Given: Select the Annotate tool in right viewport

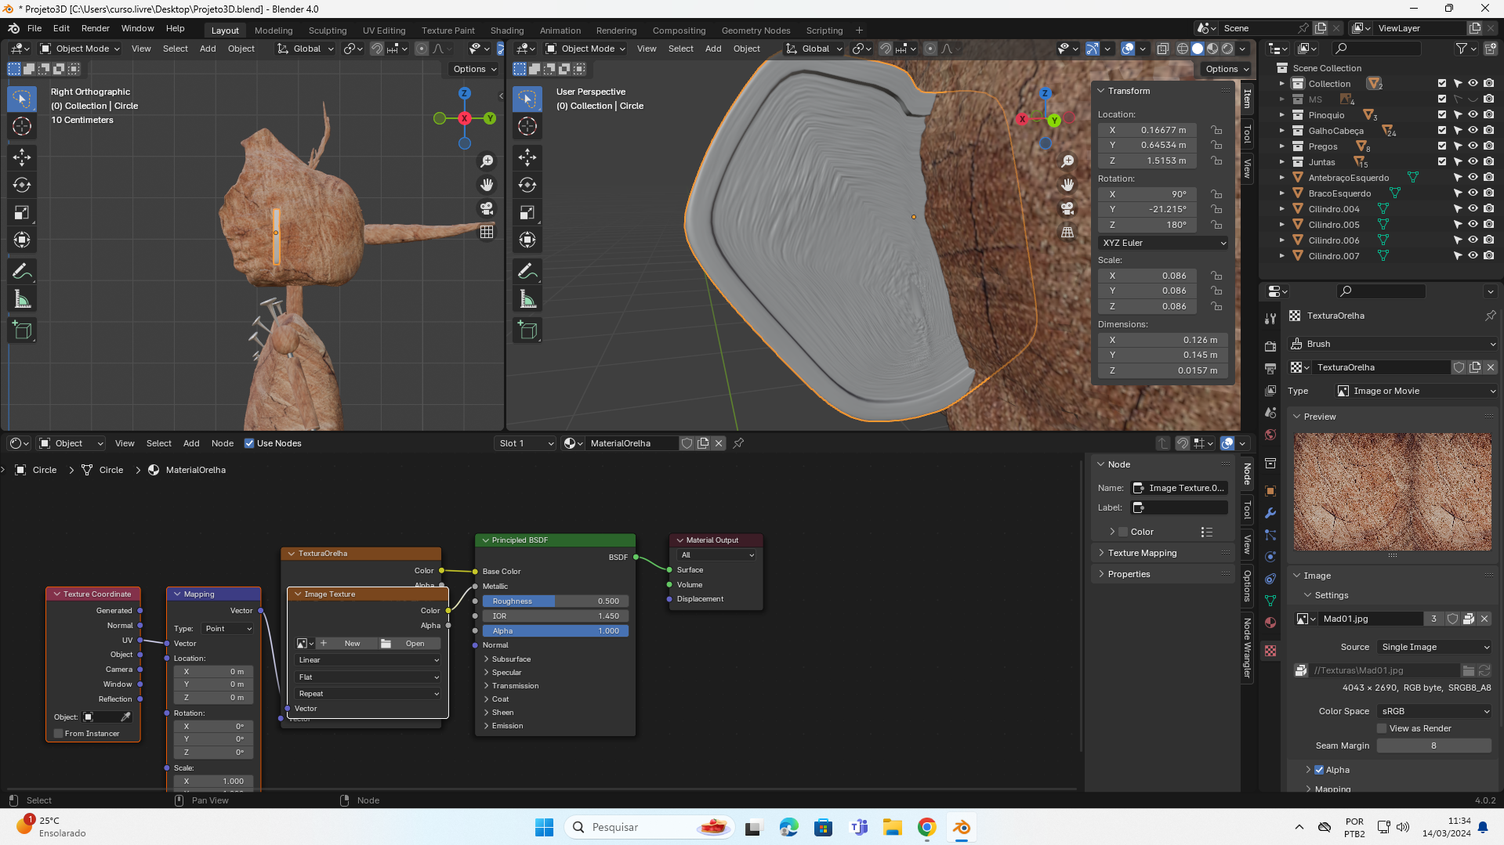Looking at the screenshot, I should point(527,272).
